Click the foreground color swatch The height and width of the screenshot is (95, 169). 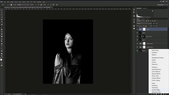1,60
